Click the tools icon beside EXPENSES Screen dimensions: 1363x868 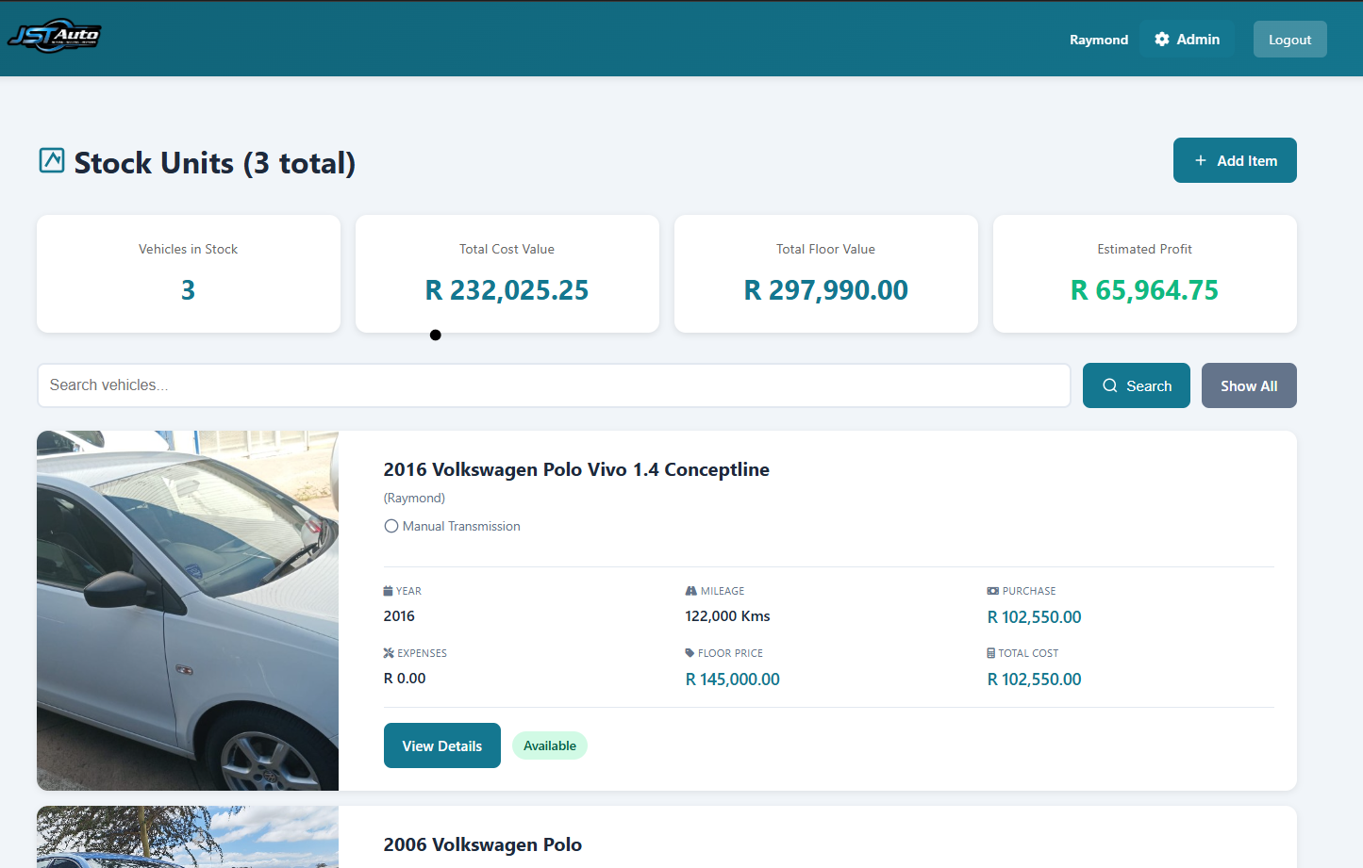click(x=388, y=652)
